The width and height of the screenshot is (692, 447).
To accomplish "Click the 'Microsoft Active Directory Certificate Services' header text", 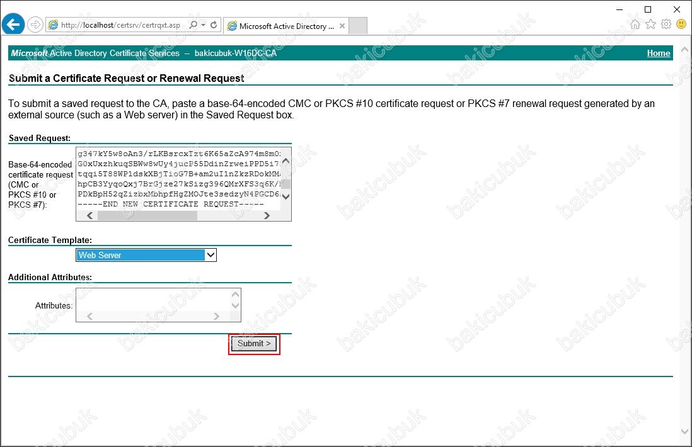I will 95,54.
